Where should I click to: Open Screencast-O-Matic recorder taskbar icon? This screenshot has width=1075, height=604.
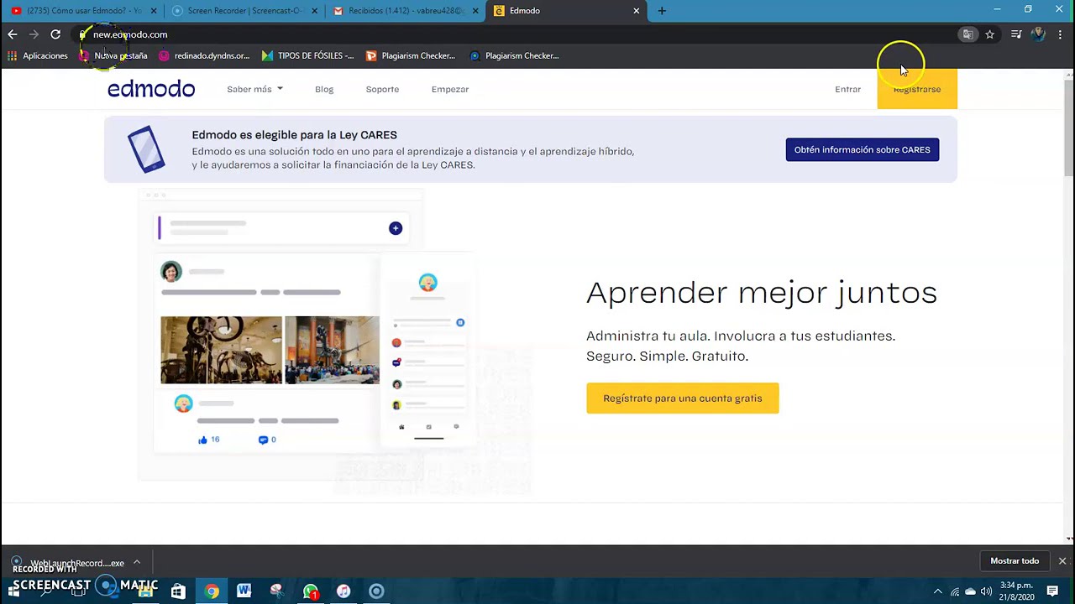coord(376,591)
